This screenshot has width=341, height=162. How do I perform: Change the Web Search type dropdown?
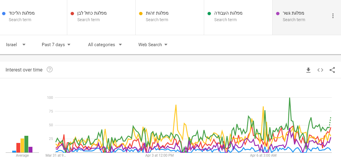pos(153,45)
